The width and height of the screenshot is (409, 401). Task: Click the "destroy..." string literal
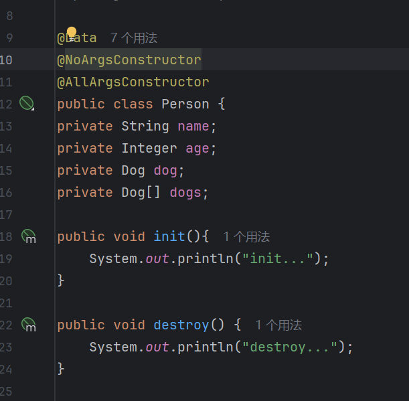(291, 347)
